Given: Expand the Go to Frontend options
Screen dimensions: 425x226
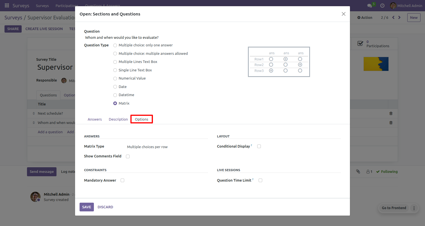Looking at the screenshot, I should 414,208.
